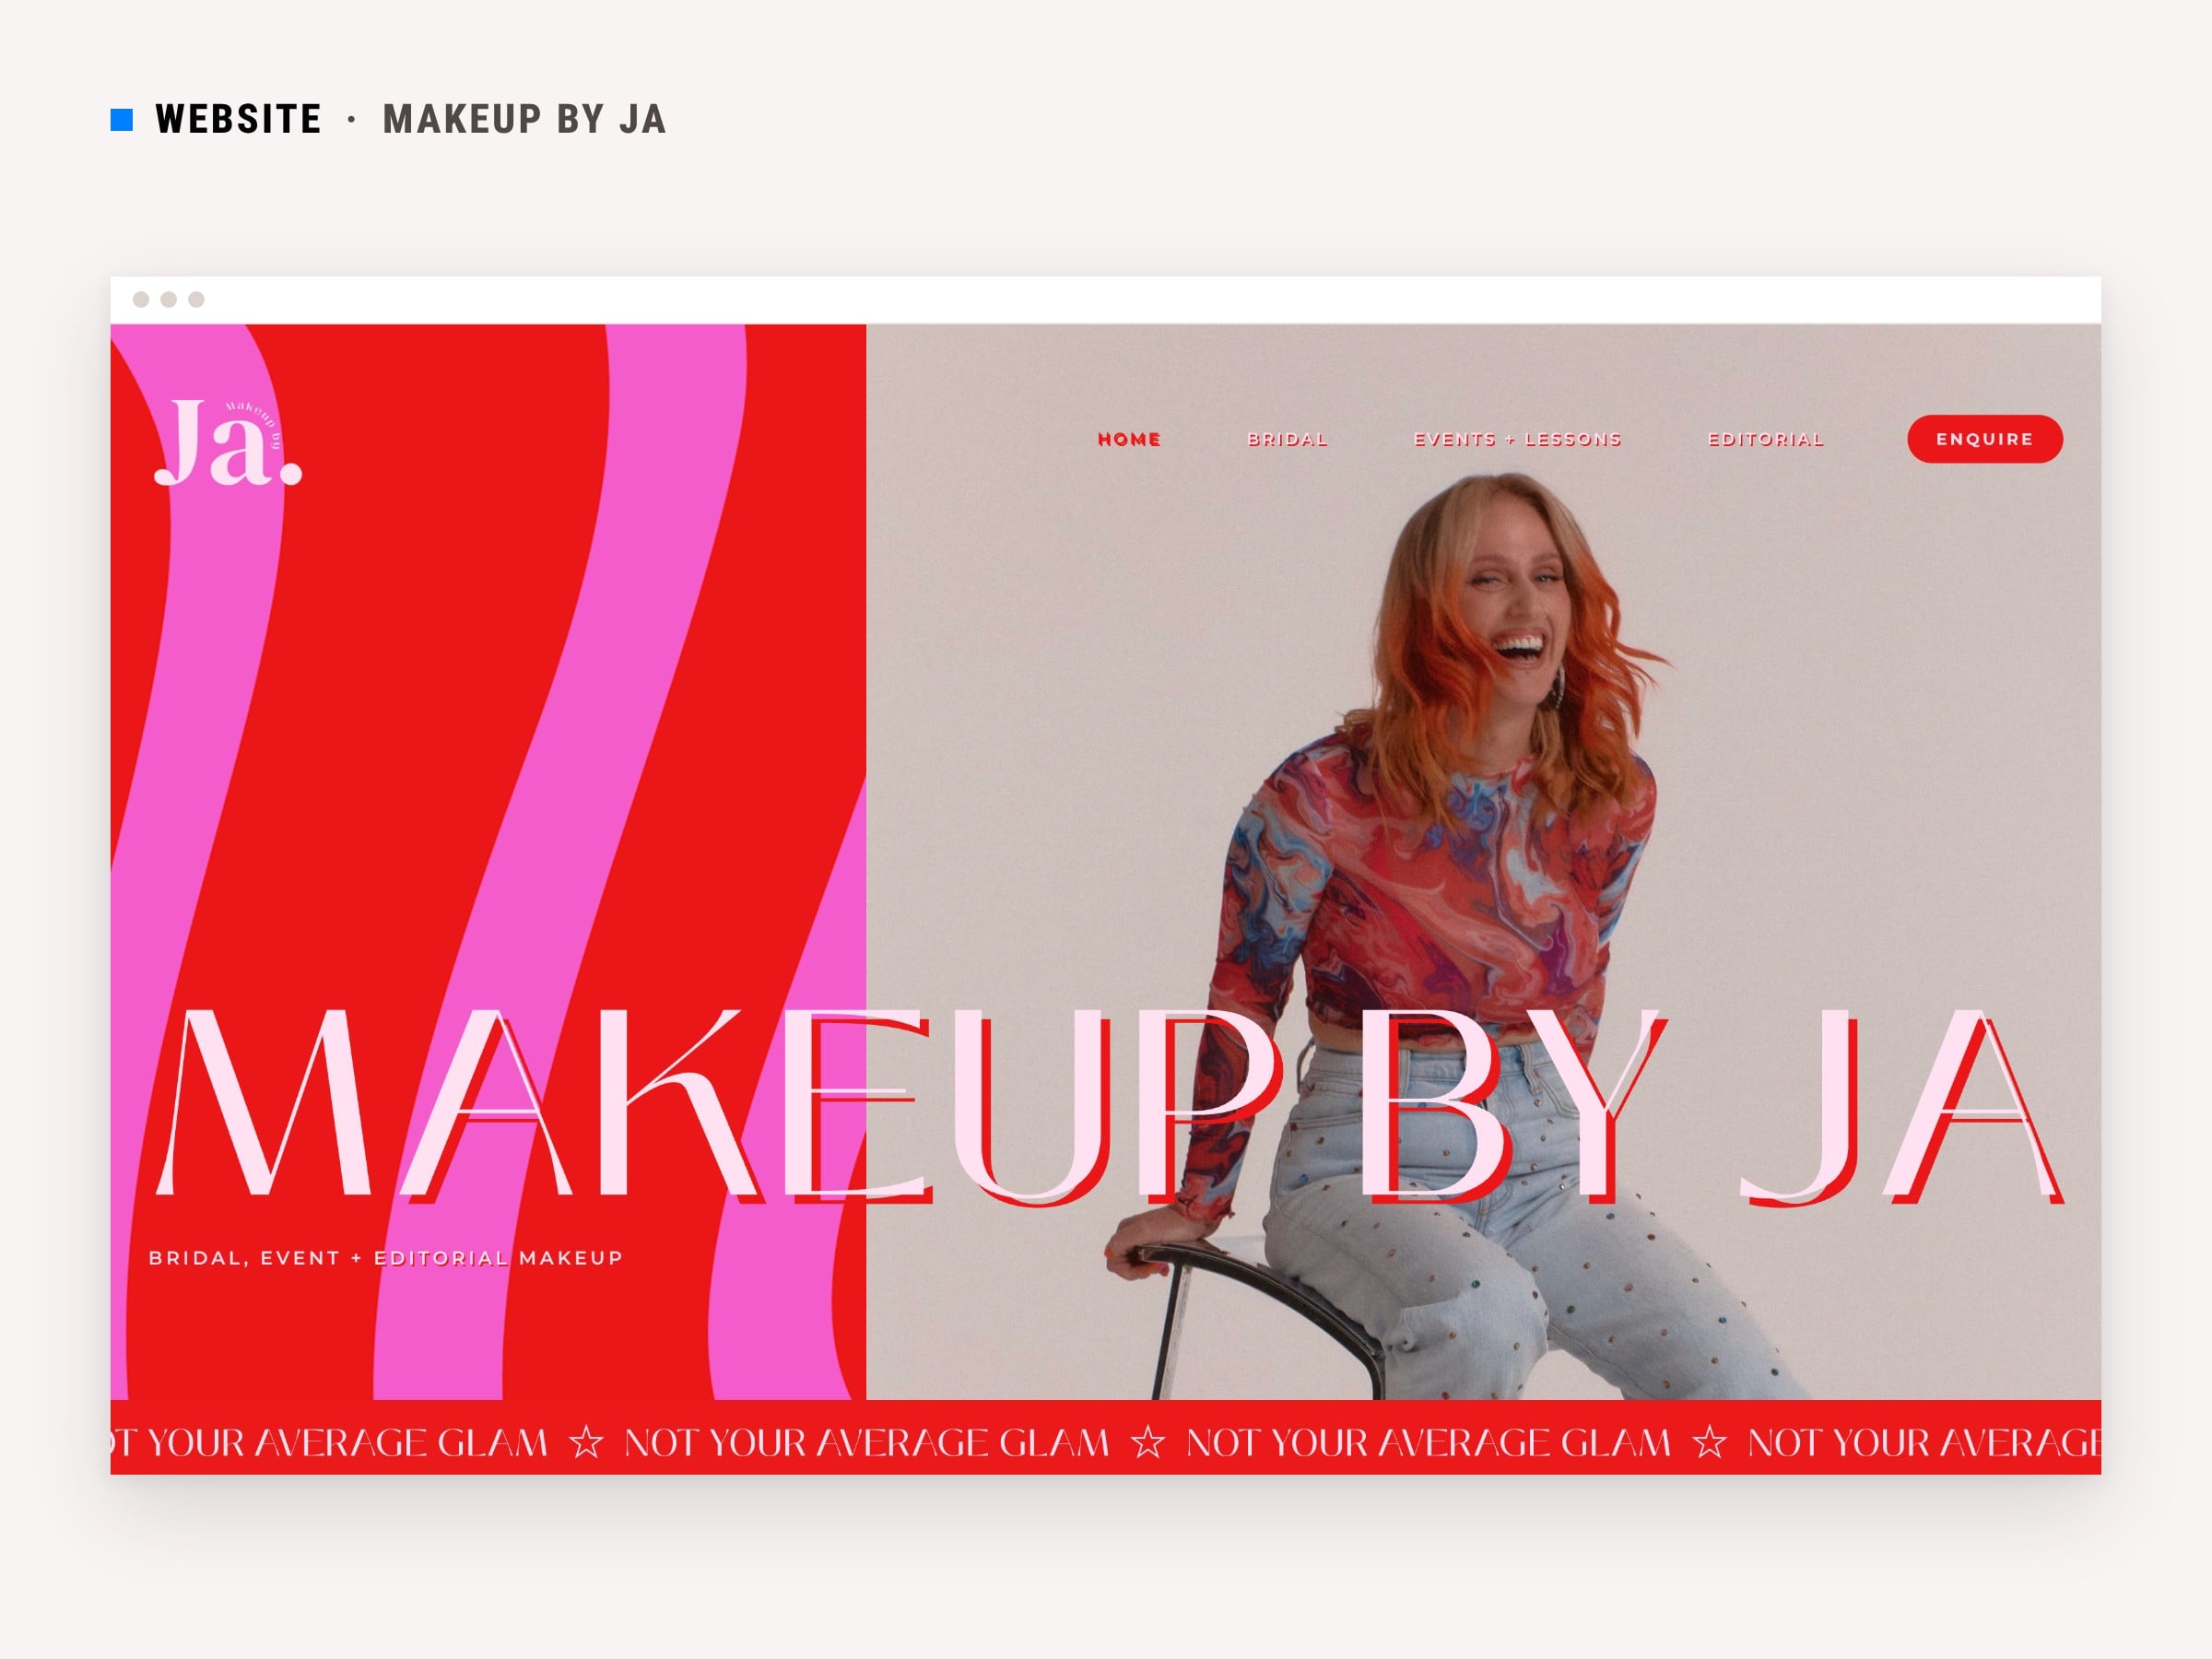Click the 'MAKEUP BY JA' title text at the top
The image size is (2212, 1659).
click(x=524, y=119)
